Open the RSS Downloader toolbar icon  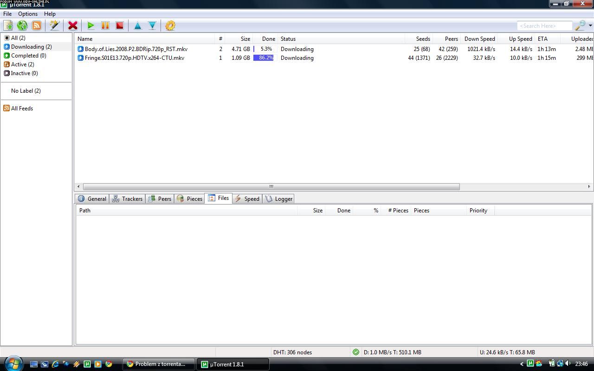pos(37,26)
